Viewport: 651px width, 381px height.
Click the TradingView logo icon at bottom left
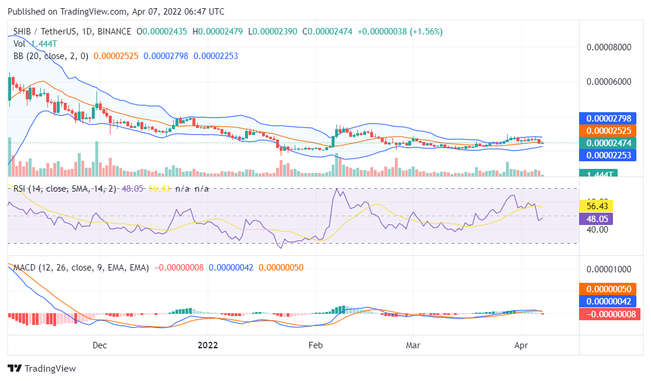click(x=13, y=369)
